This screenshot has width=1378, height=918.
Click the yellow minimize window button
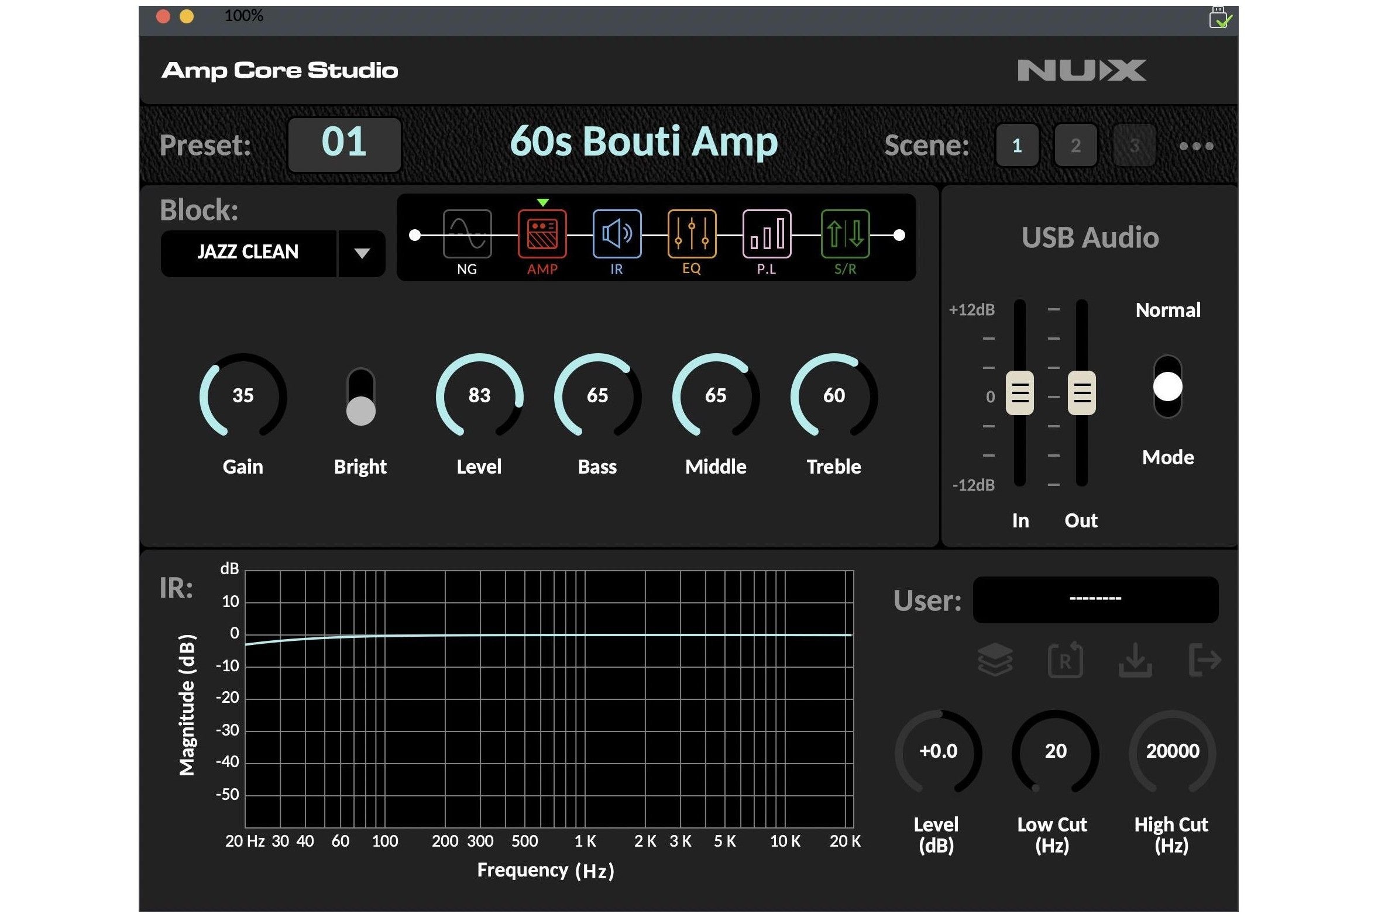pyautogui.click(x=187, y=16)
